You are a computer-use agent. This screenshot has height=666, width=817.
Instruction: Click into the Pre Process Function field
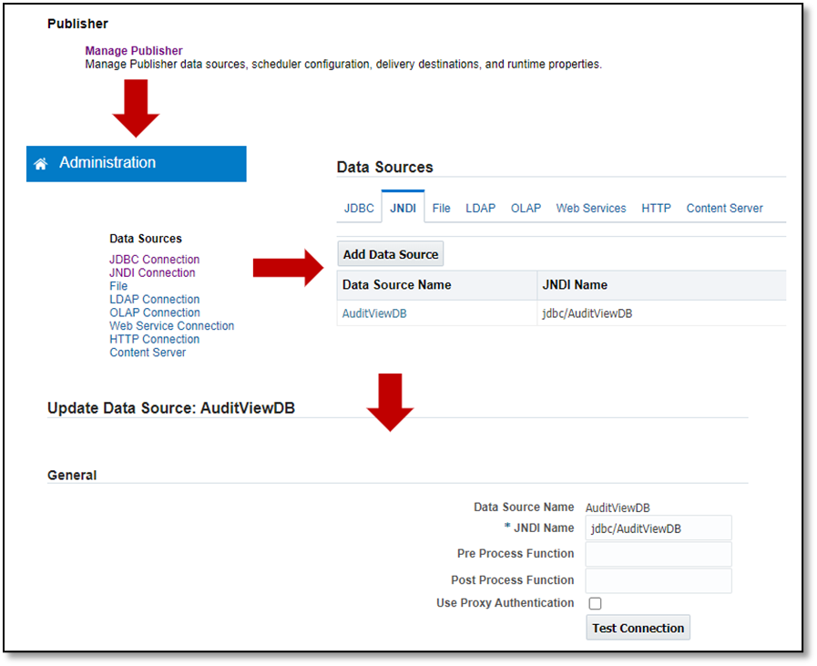659,554
